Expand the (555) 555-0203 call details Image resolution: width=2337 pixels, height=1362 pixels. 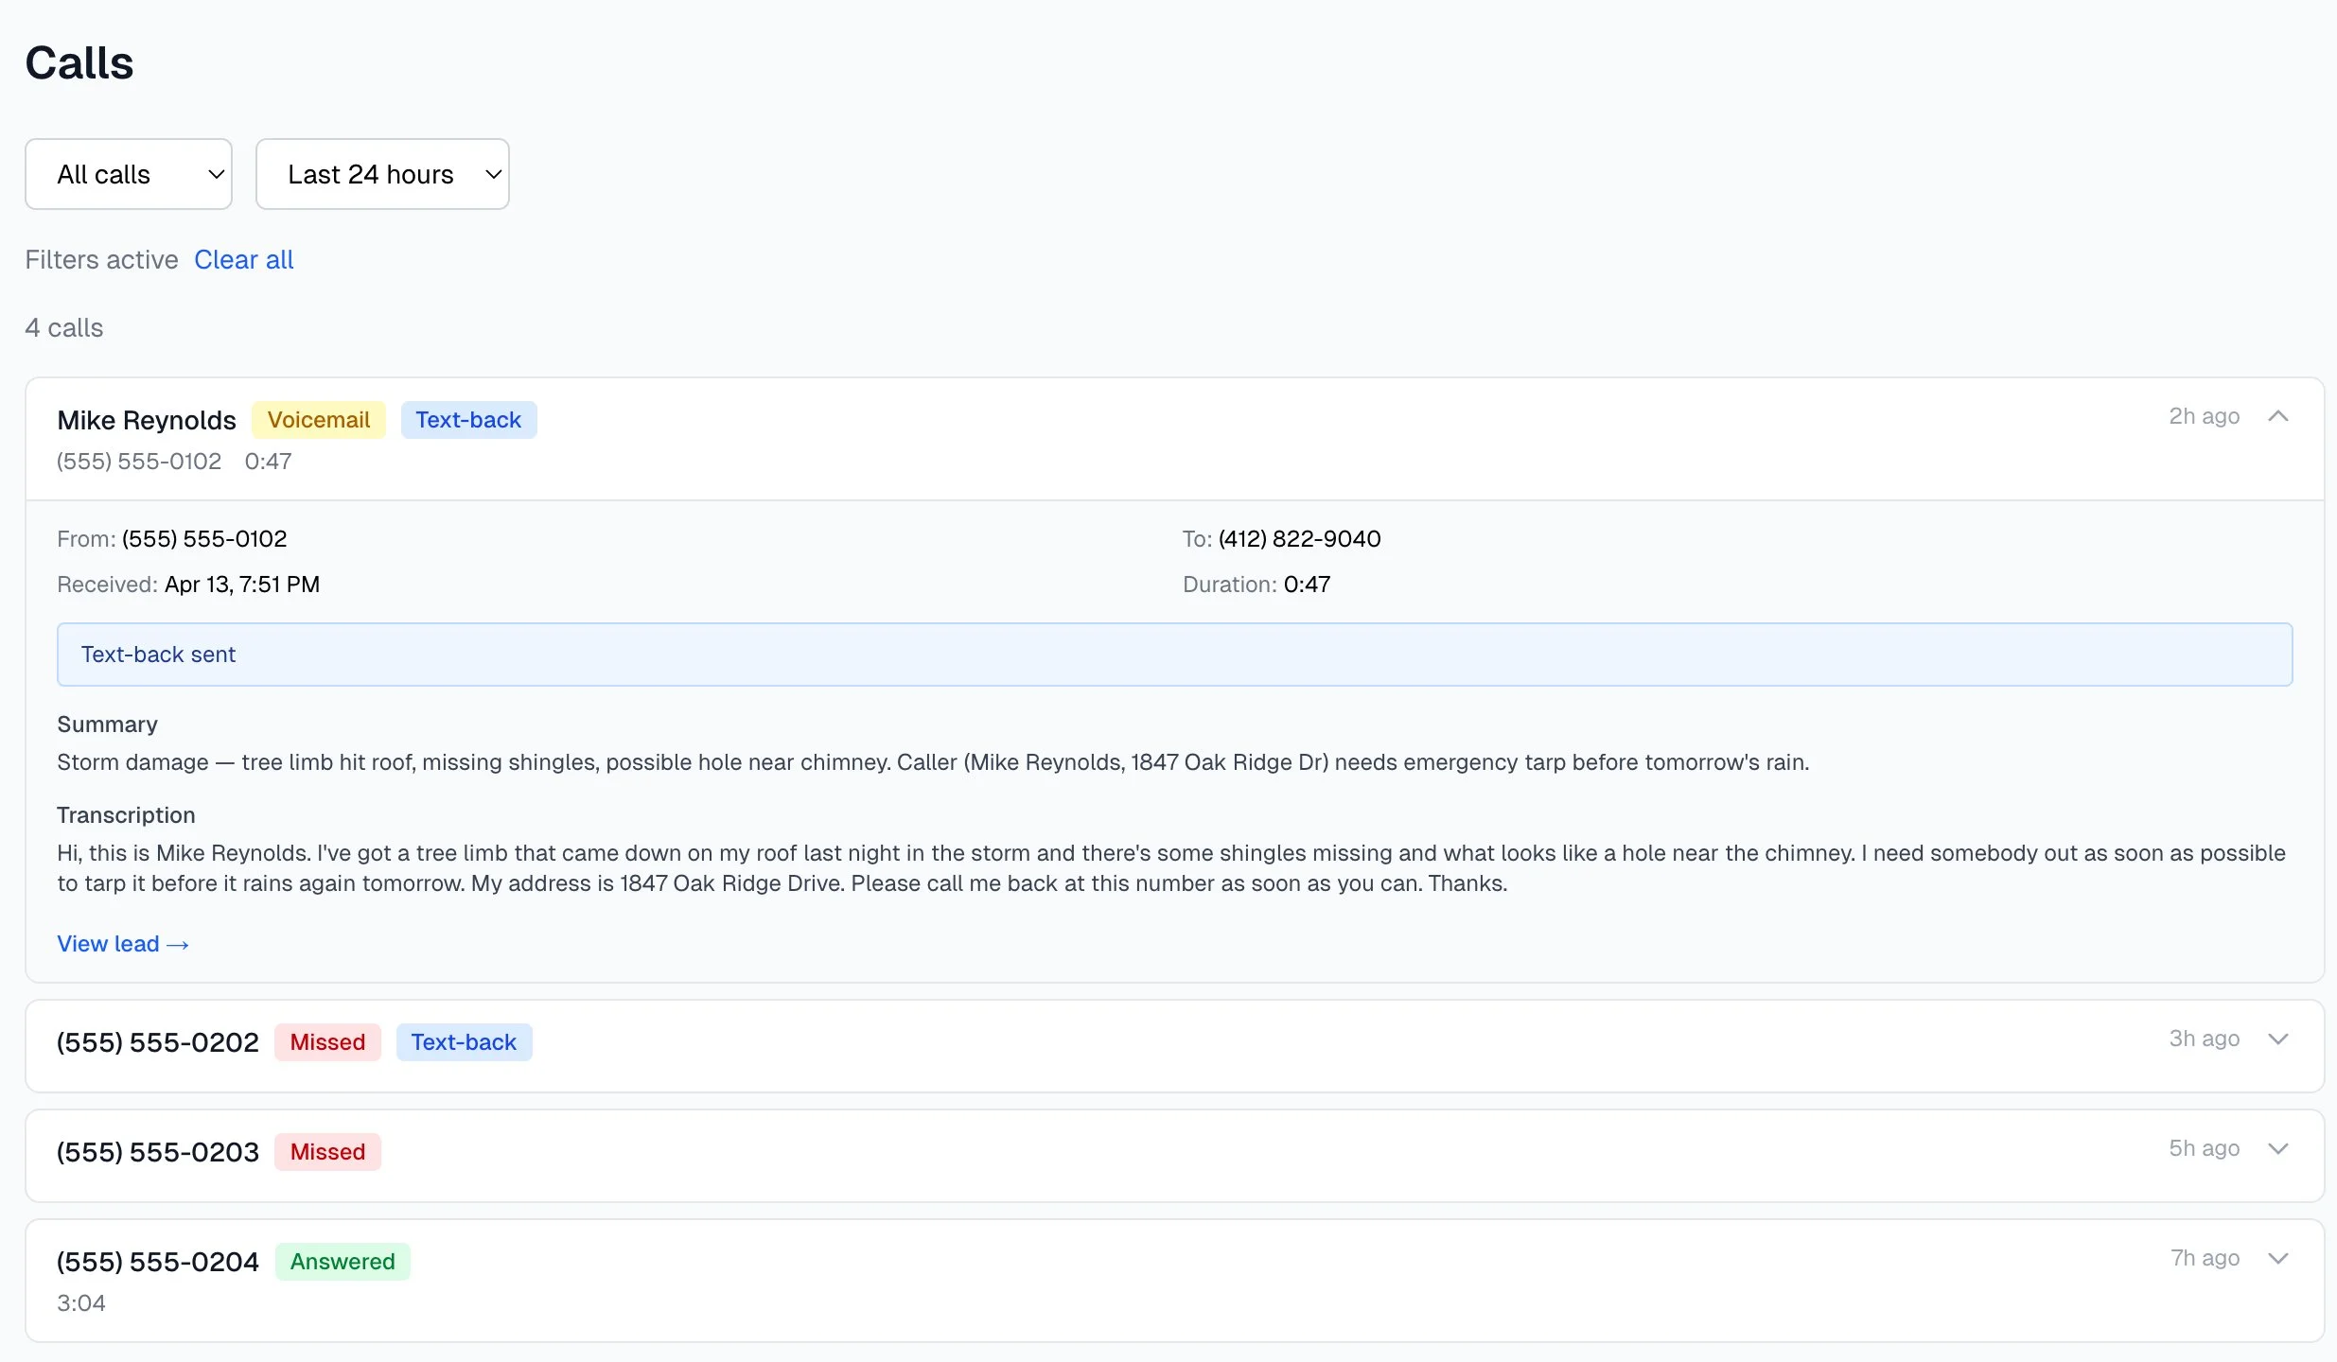2277,1148
